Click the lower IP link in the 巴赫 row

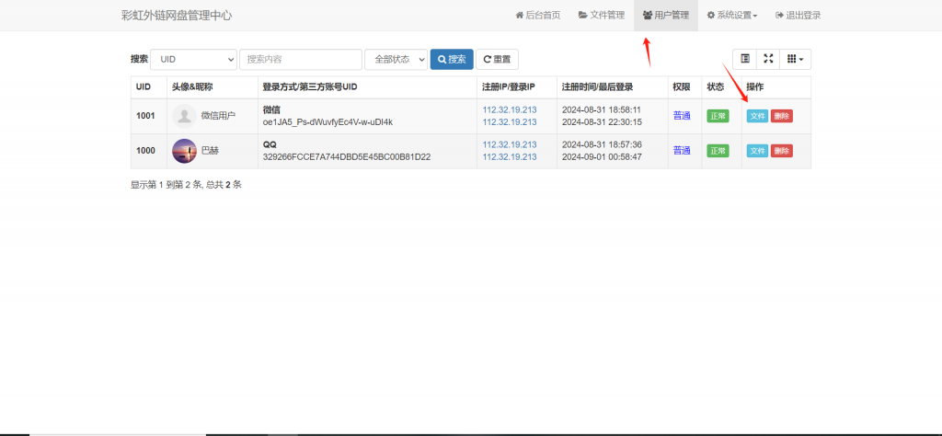pyautogui.click(x=510, y=156)
